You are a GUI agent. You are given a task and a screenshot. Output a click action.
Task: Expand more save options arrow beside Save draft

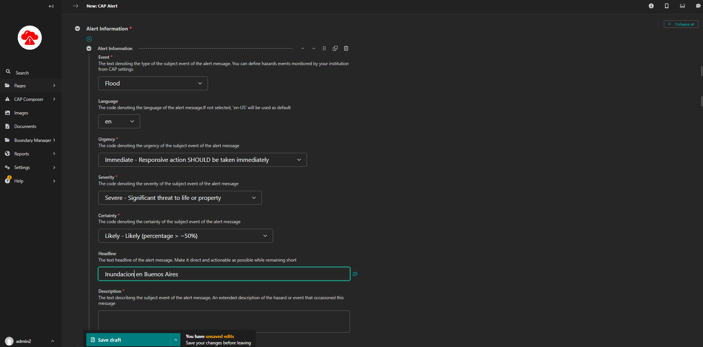click(x=176, y=340)
